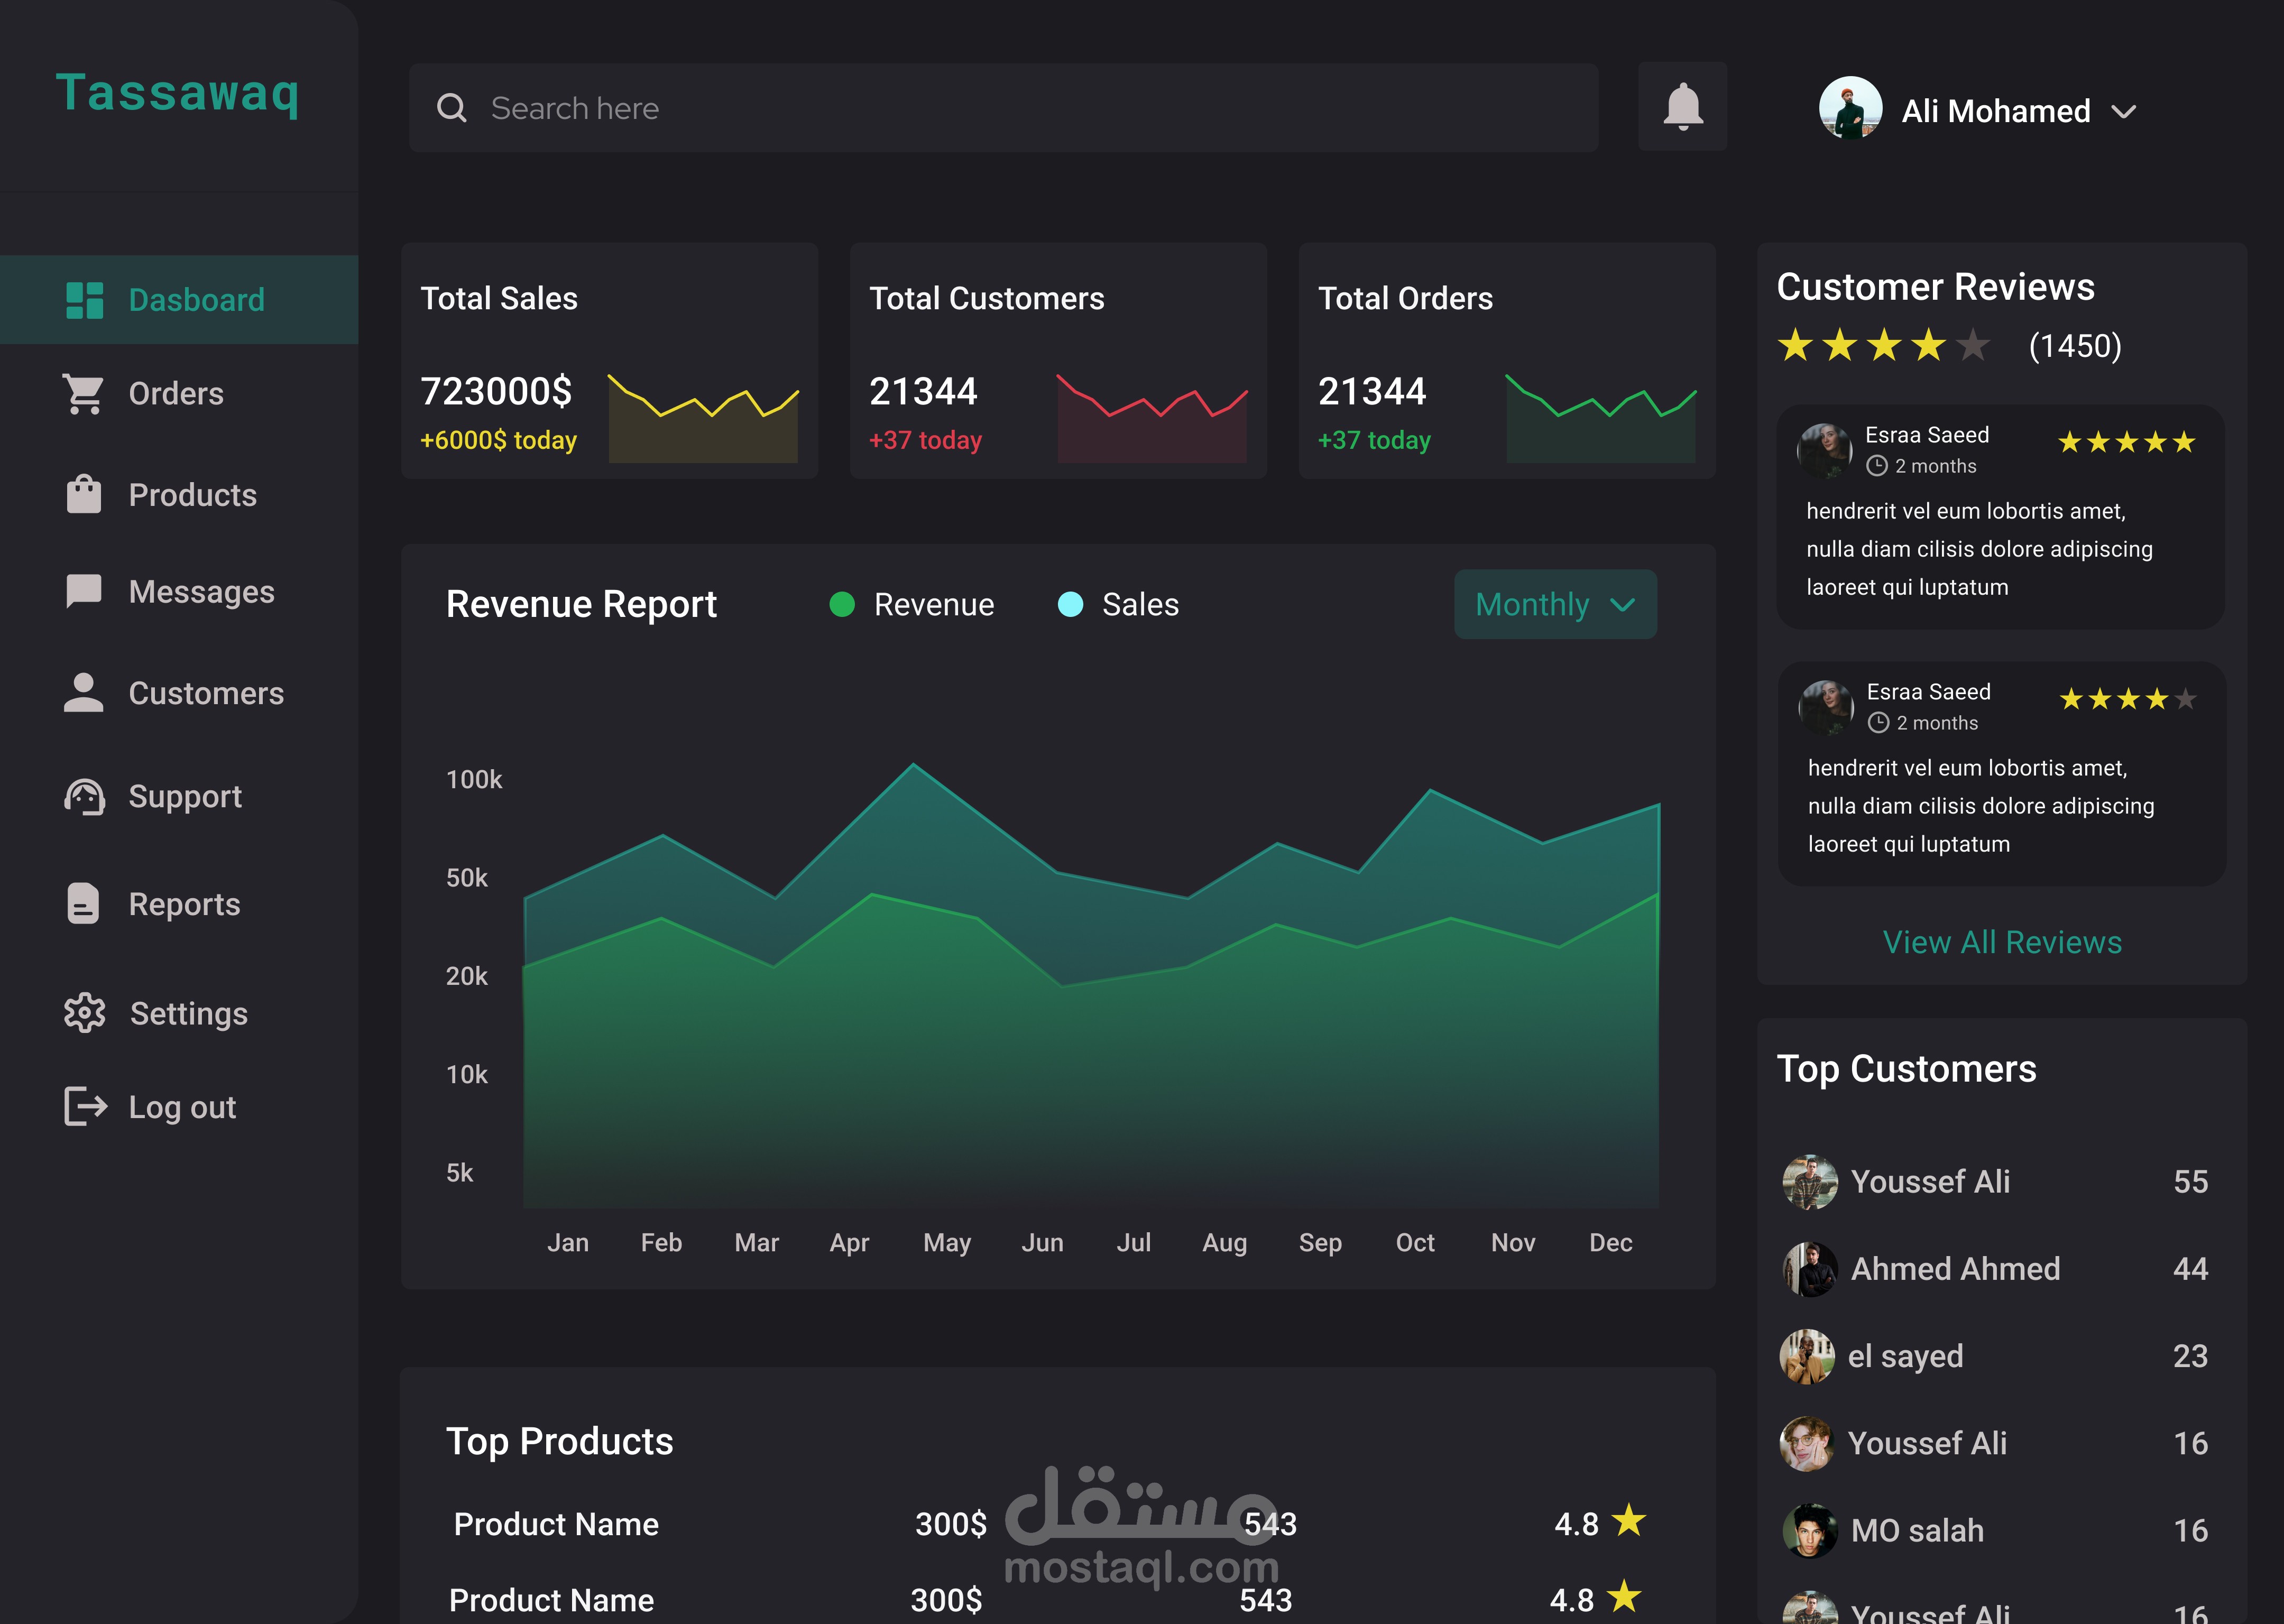Screen dimensions: 2284x1624
Task: Click the Jan label on chart axis
Action: [568, 1243]
